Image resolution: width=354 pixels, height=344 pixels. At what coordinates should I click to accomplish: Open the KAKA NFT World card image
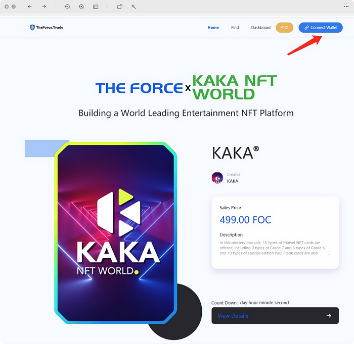pos(116,233)
